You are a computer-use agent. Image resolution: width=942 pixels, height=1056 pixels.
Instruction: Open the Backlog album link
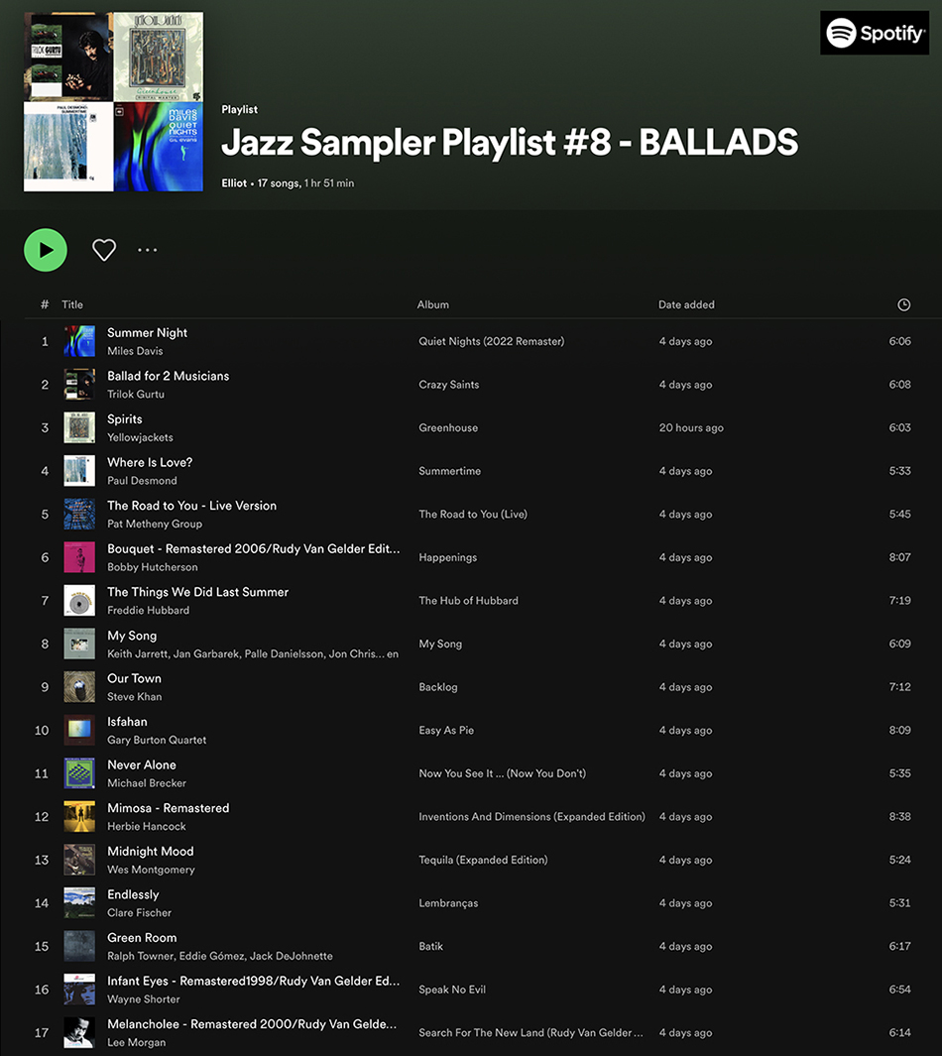click(437, 687)
